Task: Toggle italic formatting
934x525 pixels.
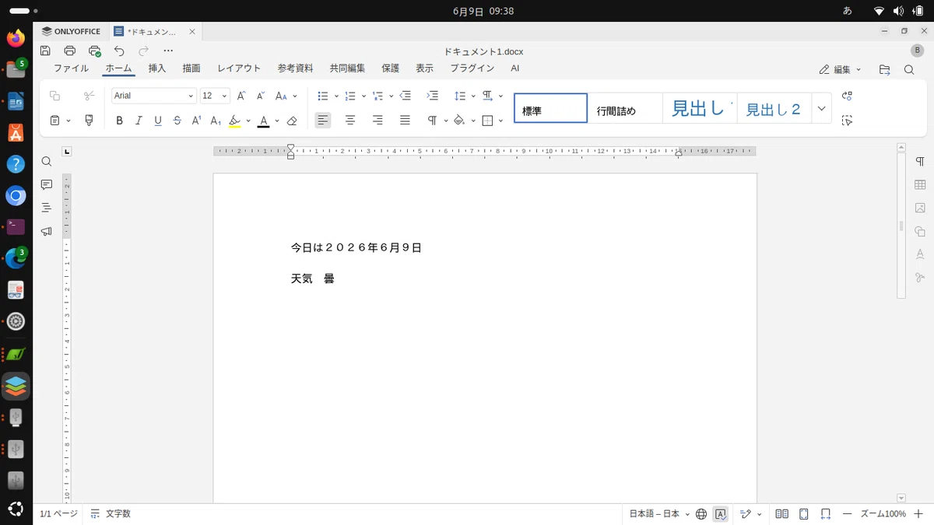Action: pyautogui.click(x=139, y=121)
